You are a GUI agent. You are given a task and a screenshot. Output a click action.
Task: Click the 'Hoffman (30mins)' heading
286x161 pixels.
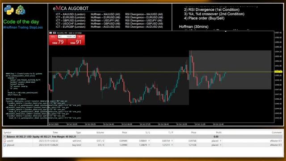193,27
